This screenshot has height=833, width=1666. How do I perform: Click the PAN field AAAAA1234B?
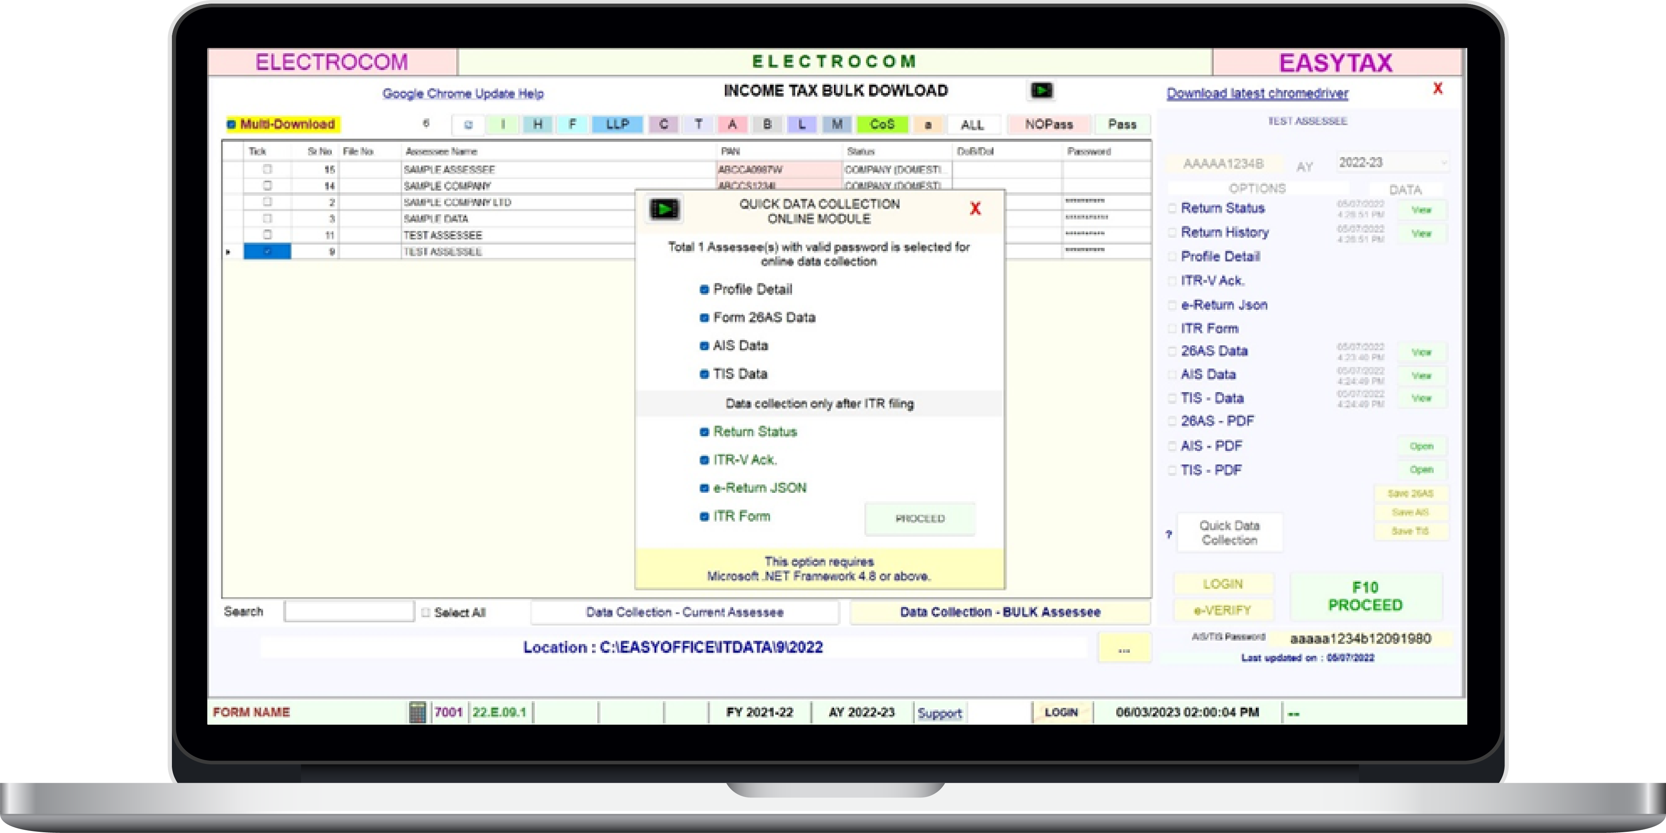click(x=1223, y=163)
